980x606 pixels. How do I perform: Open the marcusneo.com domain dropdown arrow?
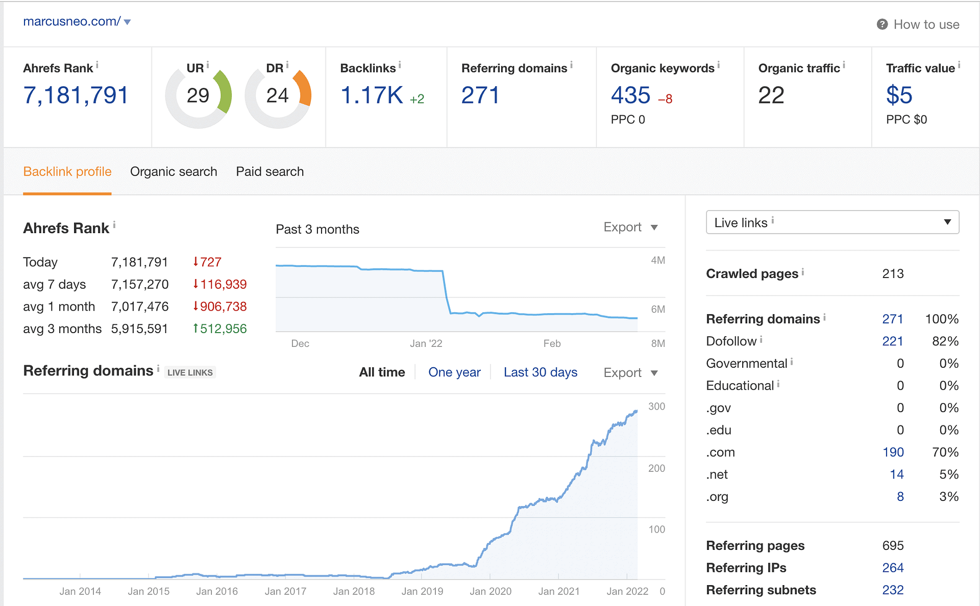pyautogui.click(x=128, y=22)
